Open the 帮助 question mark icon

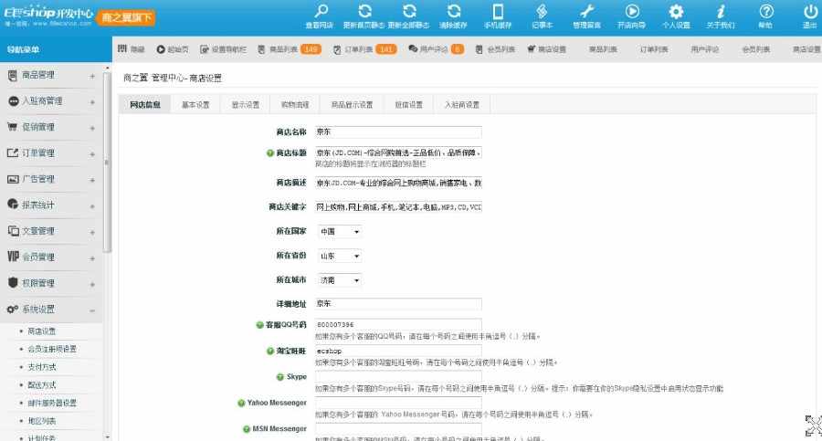click(766, 11)
